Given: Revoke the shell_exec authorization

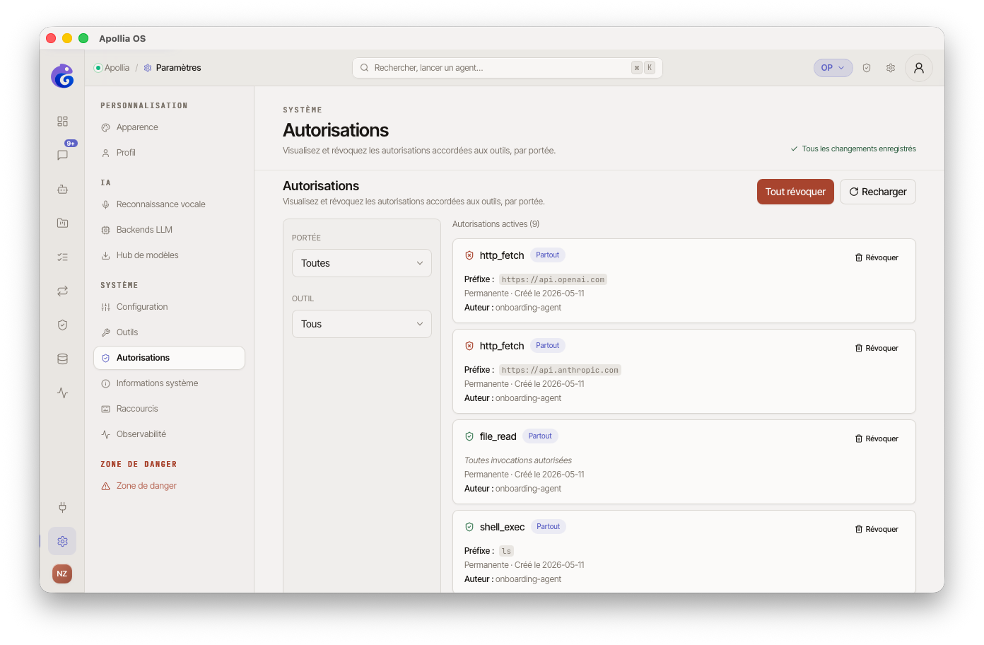Looking at the screenshot, I should click(877, 529).
